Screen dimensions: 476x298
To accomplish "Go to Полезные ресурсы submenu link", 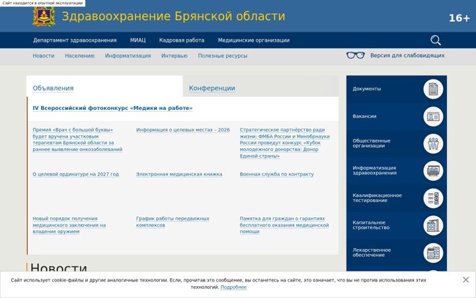I will tap(223, 56).
